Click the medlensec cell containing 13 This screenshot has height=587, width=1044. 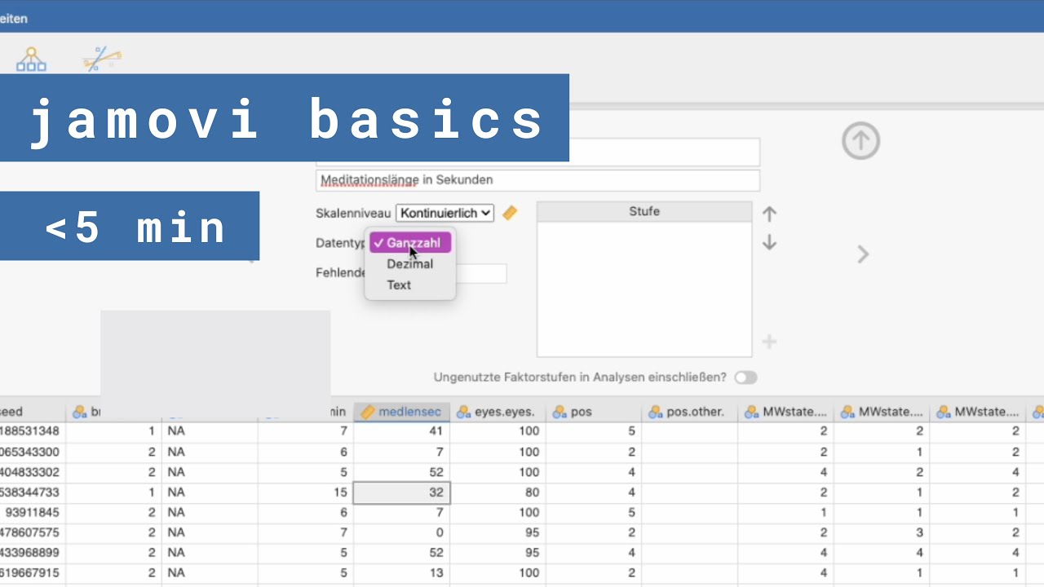click(401, 573)
